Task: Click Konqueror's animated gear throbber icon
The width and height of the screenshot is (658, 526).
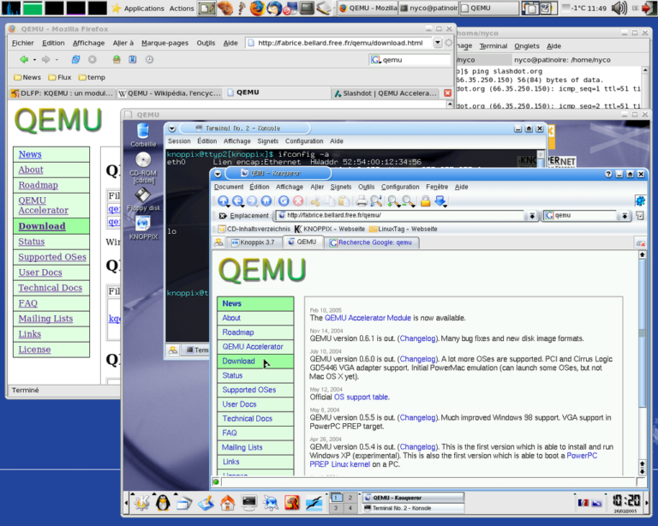Action: click(640, 201)
